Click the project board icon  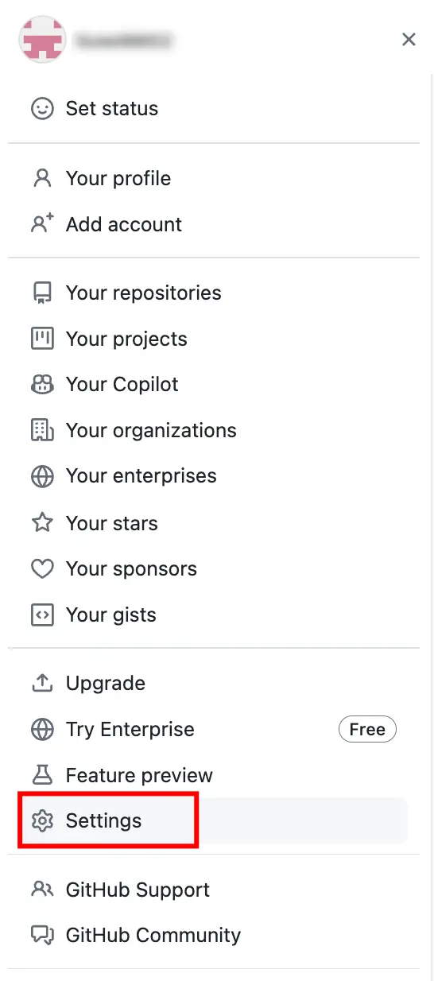(42, 339)
